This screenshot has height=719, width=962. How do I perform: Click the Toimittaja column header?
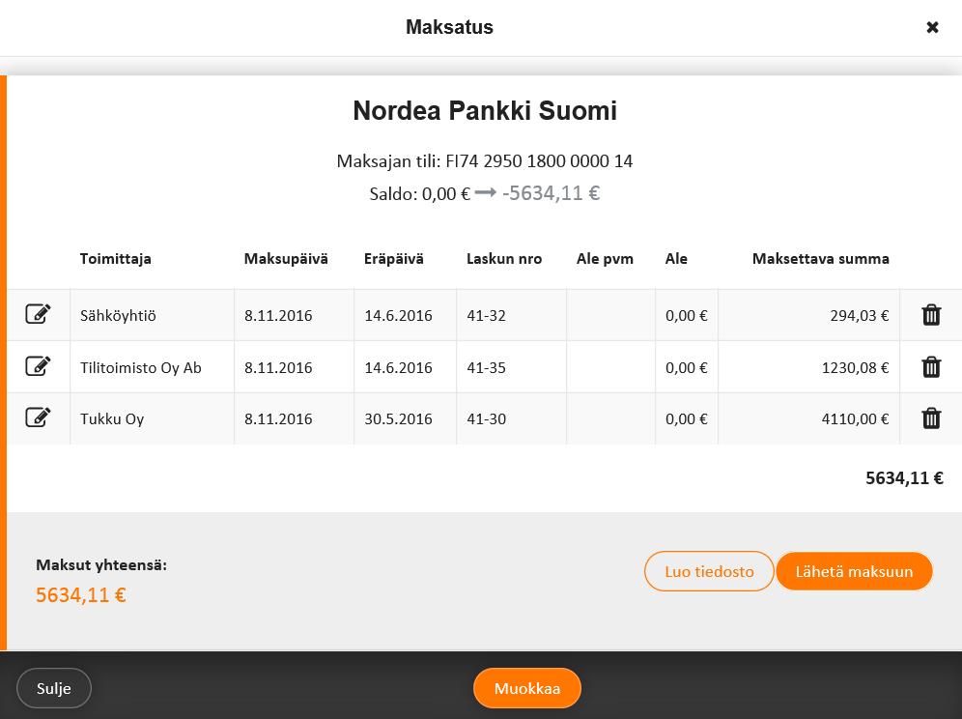[x=115, y=258]
